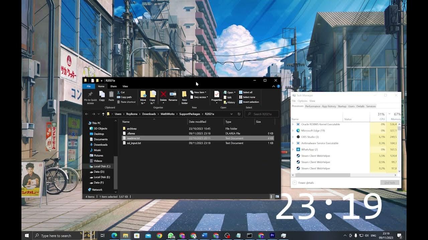Select the archives folder
The height and width of the screenshot is (240, 428).
[x=198, y=129]
